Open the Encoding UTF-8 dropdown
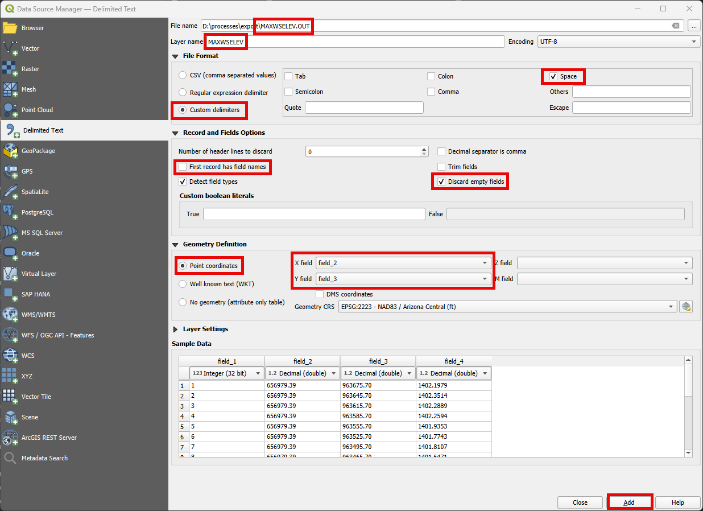This screenshot has width=703, height=511. (x=618, y=42)
